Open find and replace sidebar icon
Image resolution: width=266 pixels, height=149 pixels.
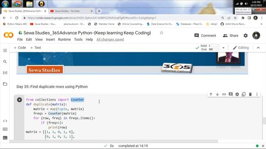pyautogui.click(x=5, y=62)
